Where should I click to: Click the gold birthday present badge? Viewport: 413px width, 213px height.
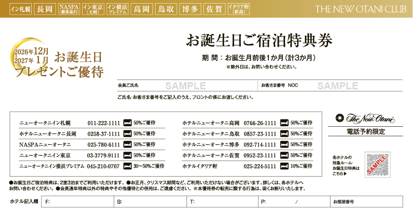[56, 58]
